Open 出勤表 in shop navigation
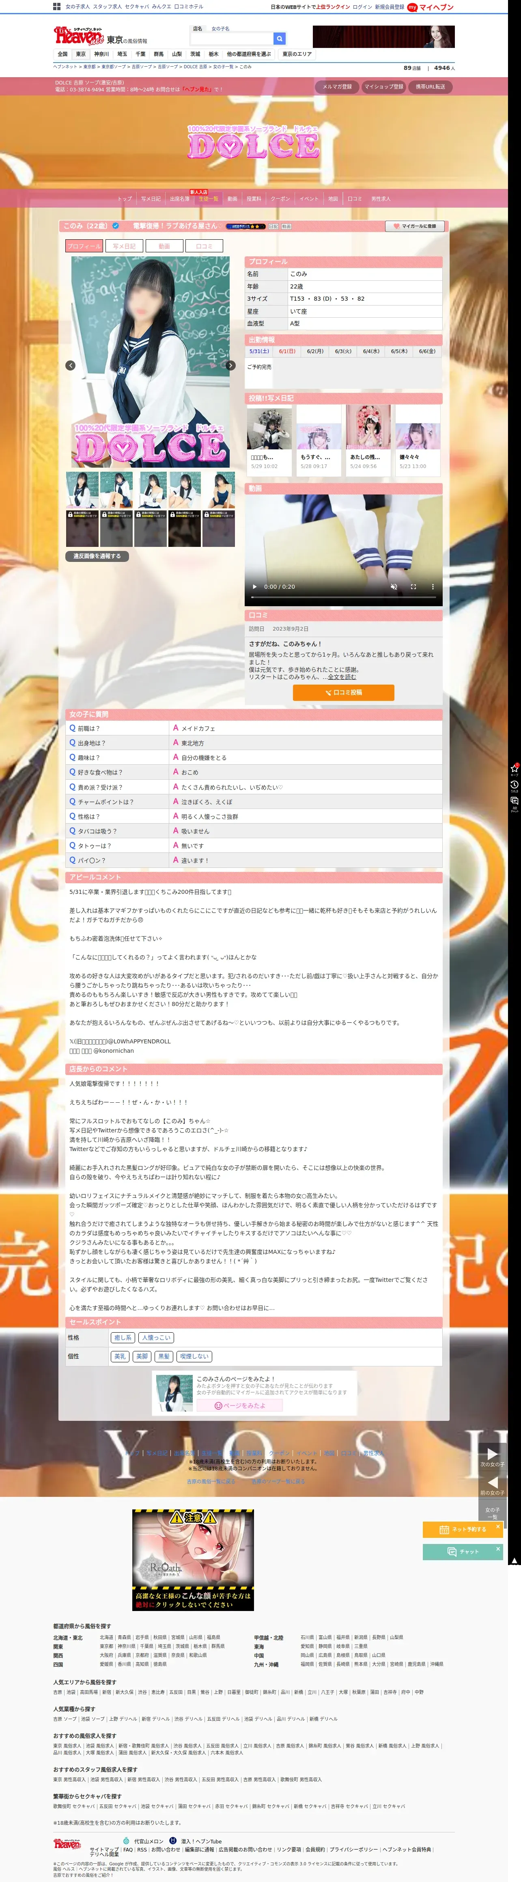The height and width of the screenshot is (1882, 521). 179,199
